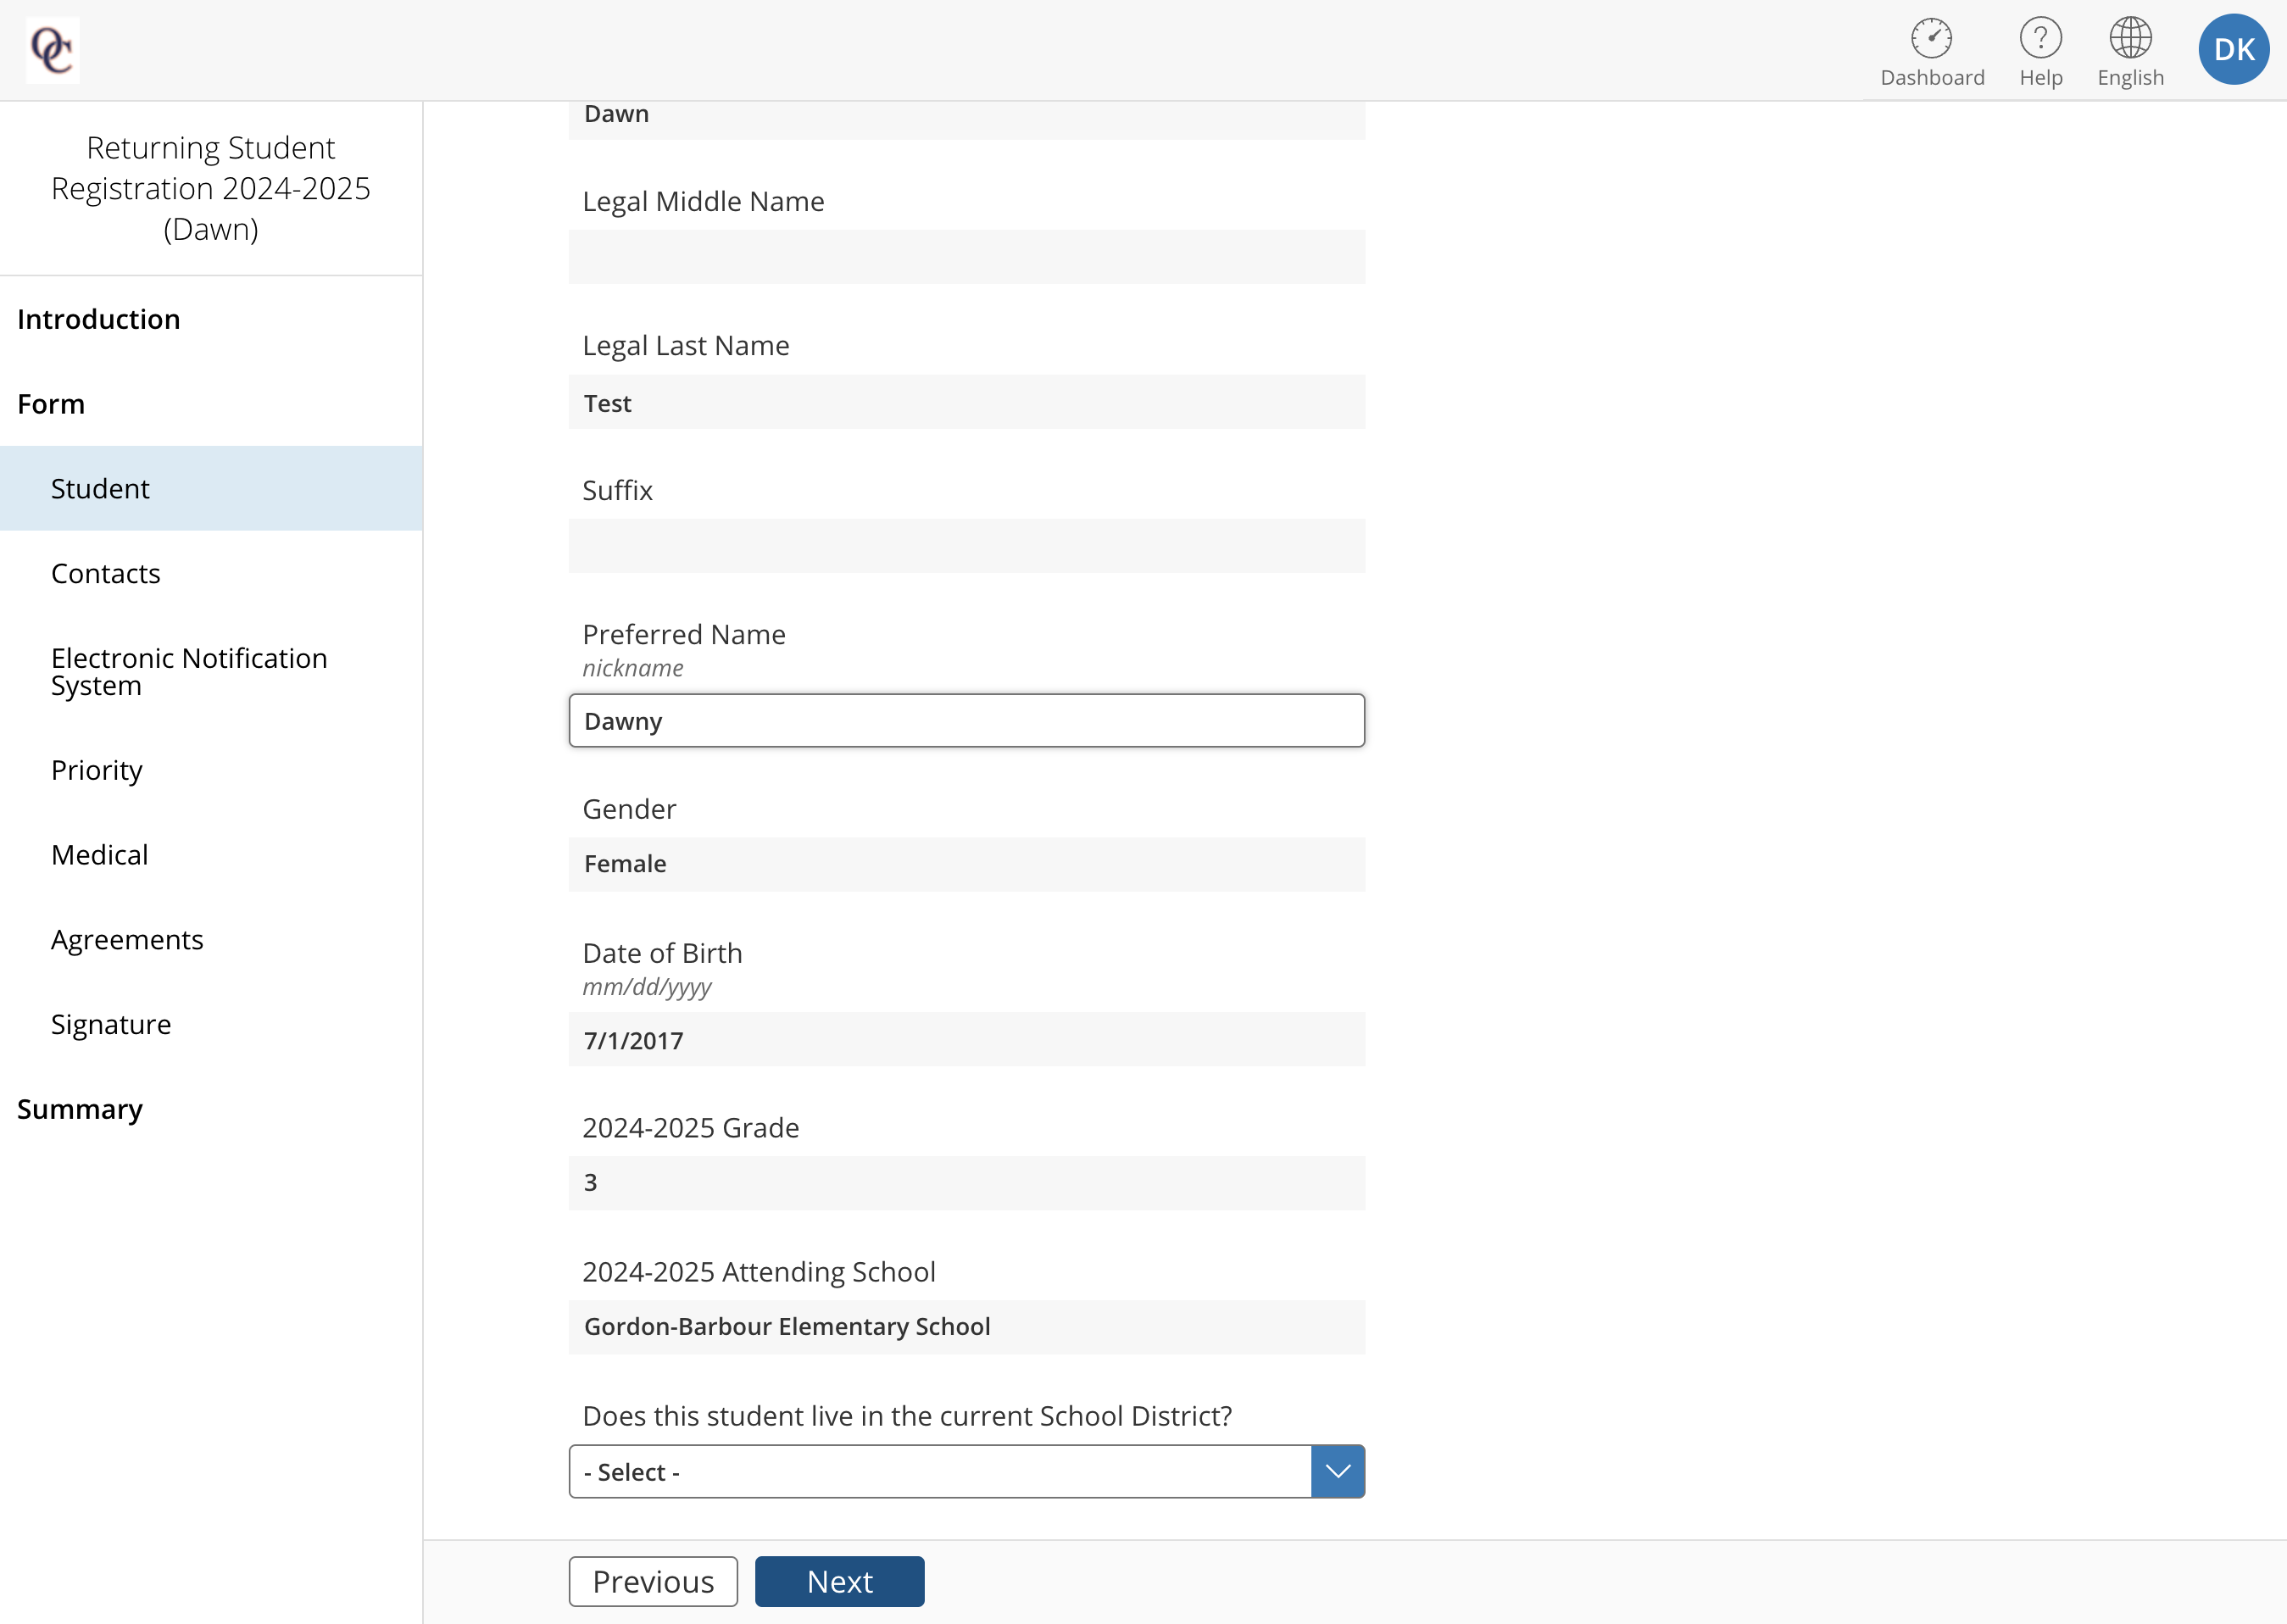Go to the Introduction section
The width and height of the screenshot is (2287, 1624).
99,319
